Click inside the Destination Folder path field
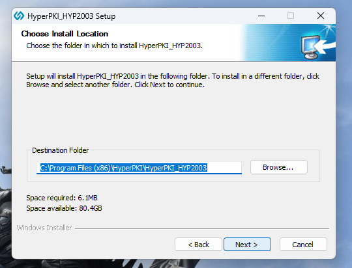Screen dimensions: 352x268 139,168
